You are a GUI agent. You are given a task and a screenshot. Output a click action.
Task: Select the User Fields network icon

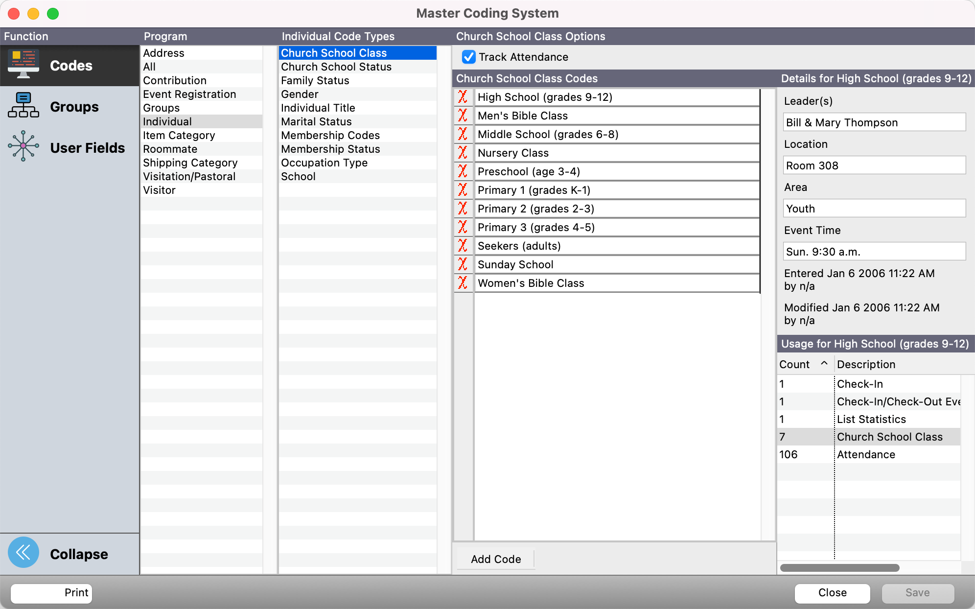click(23, 146)
